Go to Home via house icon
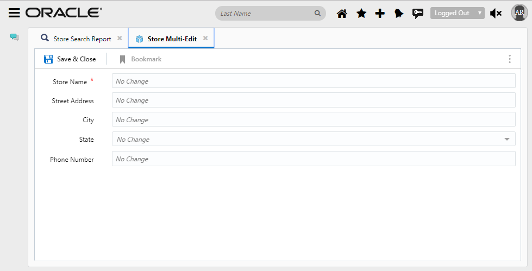This screenshot has width=532, height=271. (342, 14)
